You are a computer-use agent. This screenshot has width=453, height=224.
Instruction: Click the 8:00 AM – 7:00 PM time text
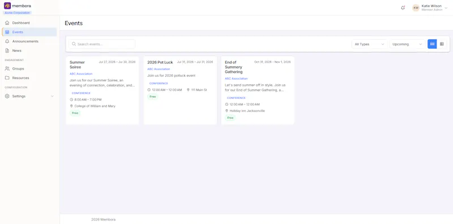(x=88, y=100)
